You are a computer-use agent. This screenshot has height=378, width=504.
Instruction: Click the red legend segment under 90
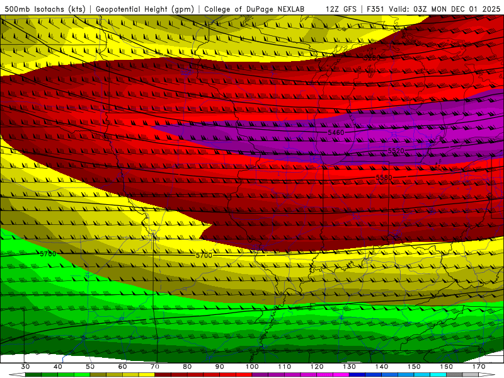pyautogui.click(x=227, y=375)
